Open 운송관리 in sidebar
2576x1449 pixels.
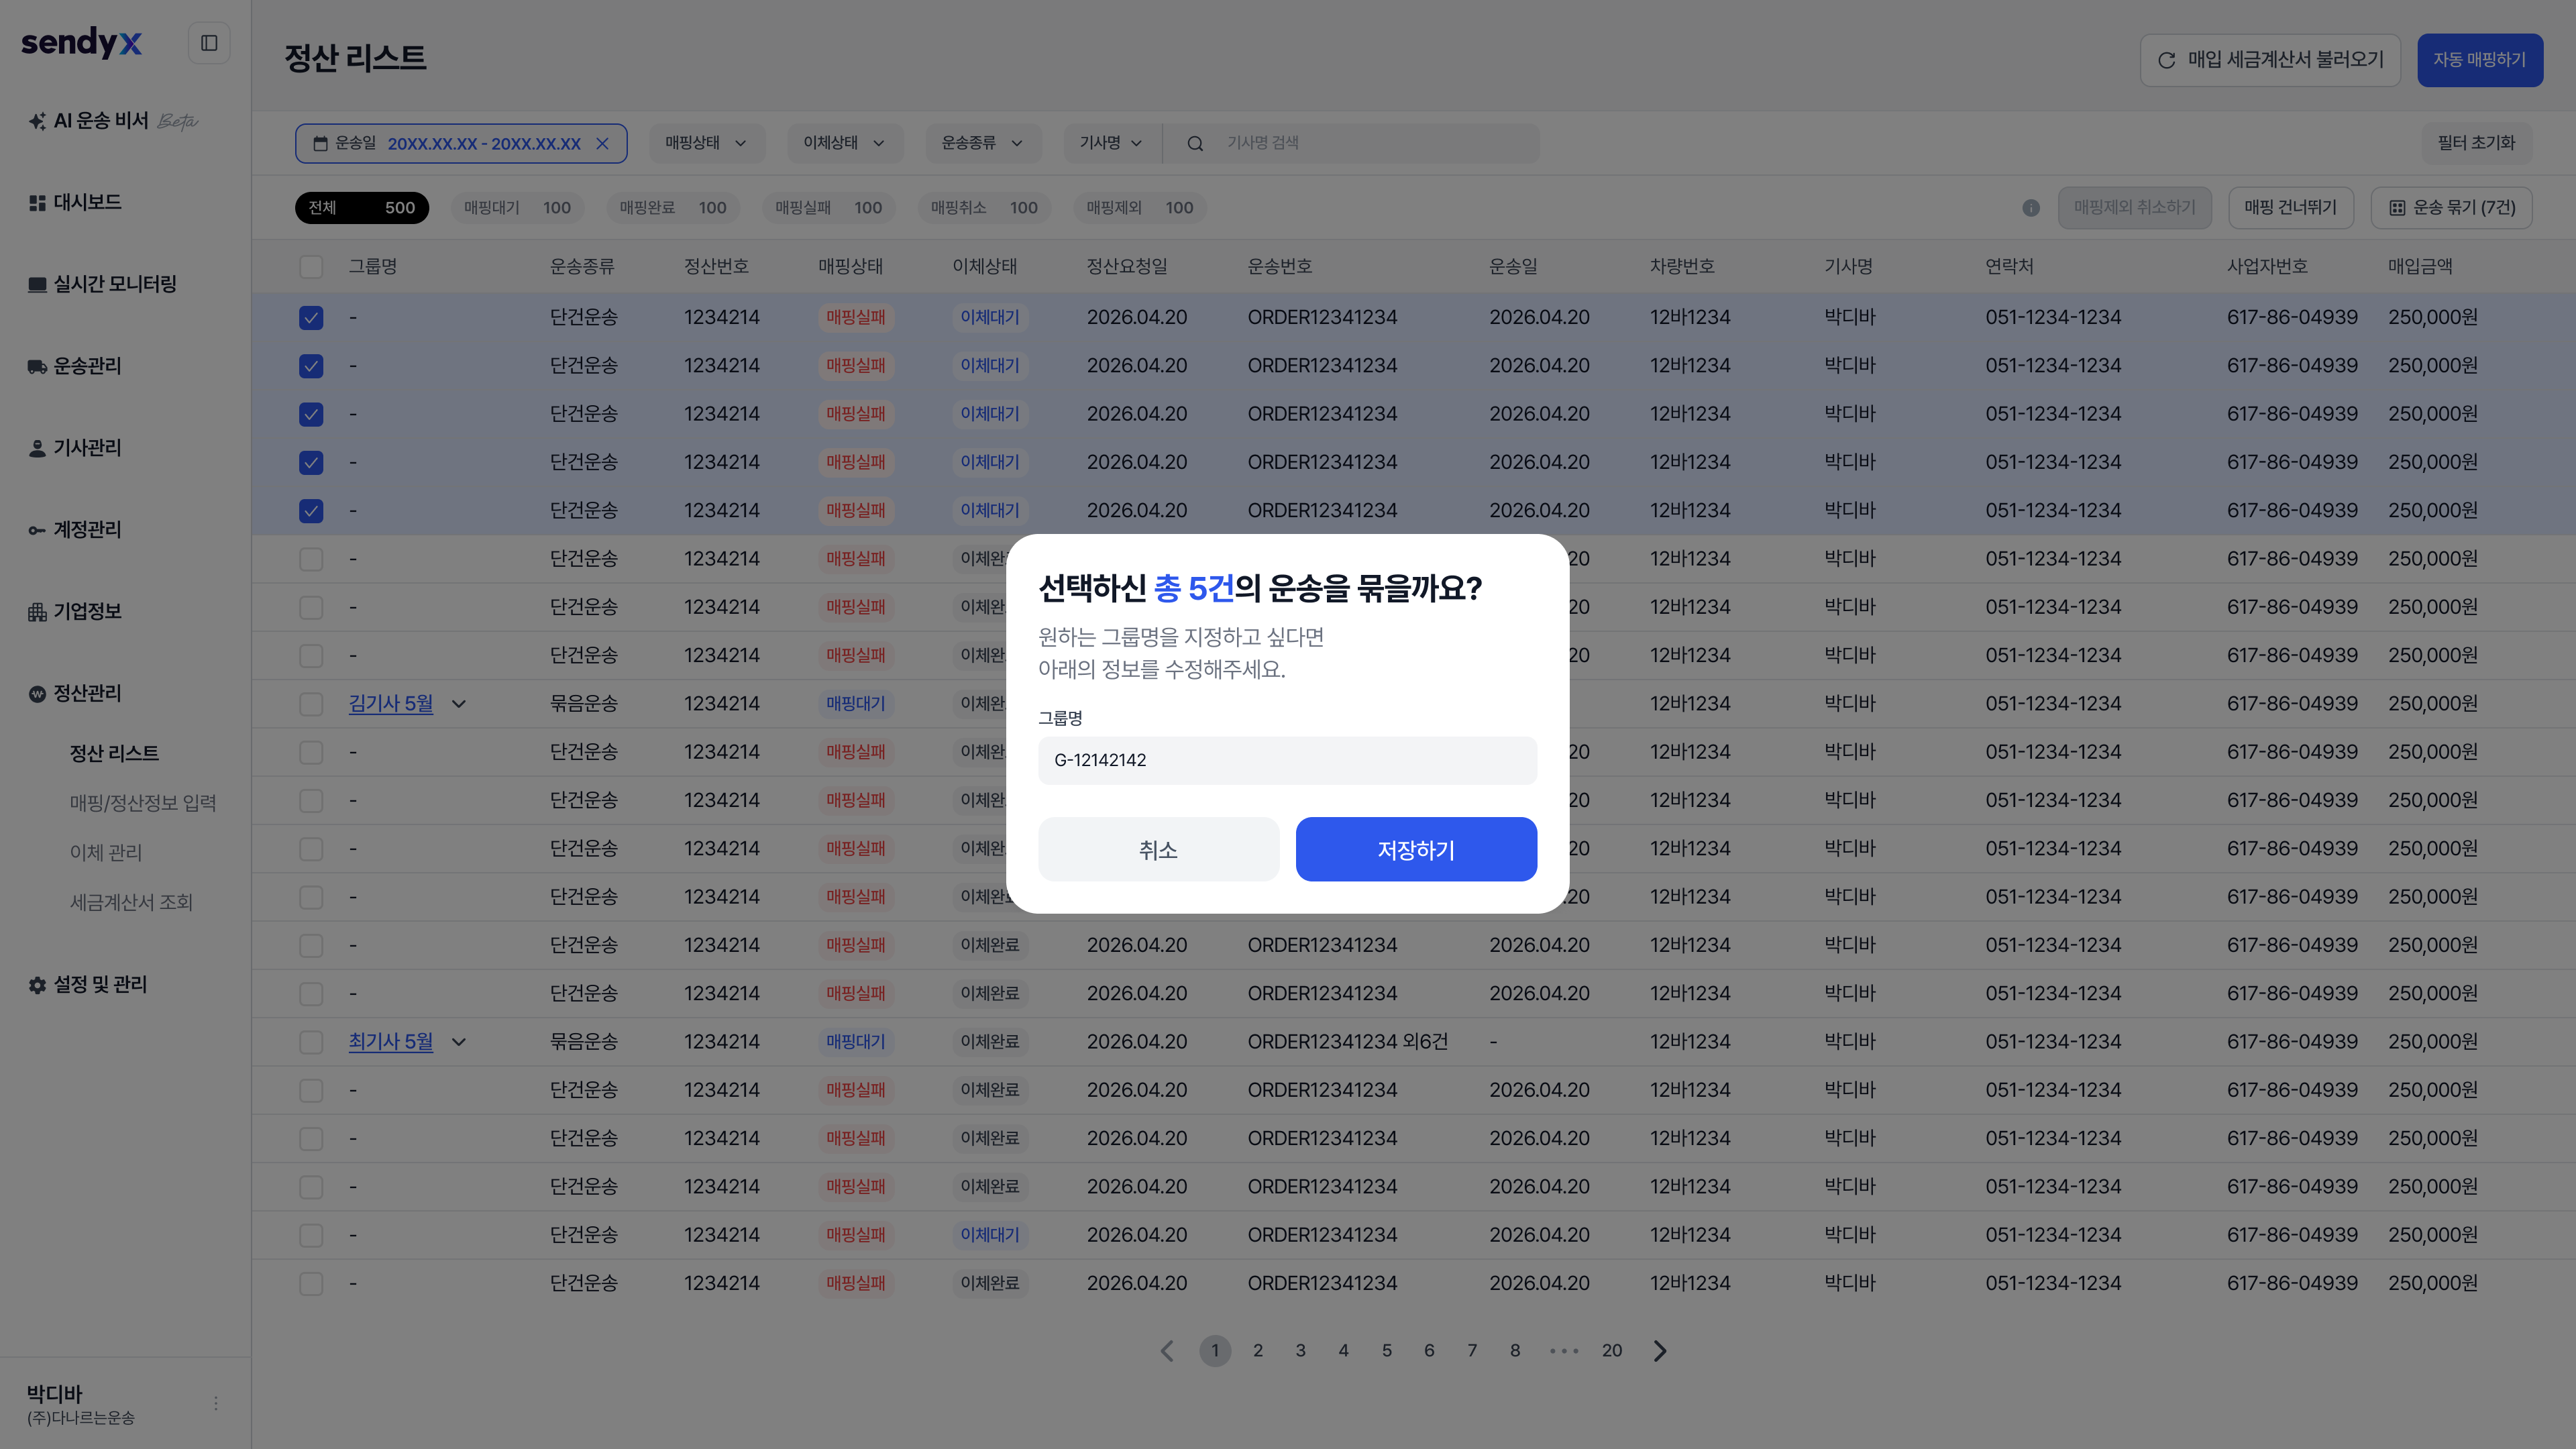[75, 366]
